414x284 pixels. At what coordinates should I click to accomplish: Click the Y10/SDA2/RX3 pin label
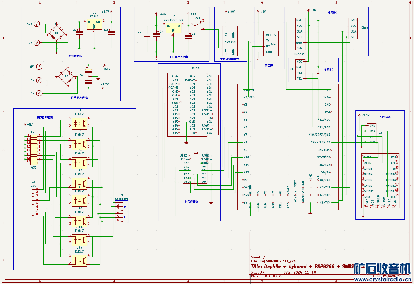[x=319, y=135]
